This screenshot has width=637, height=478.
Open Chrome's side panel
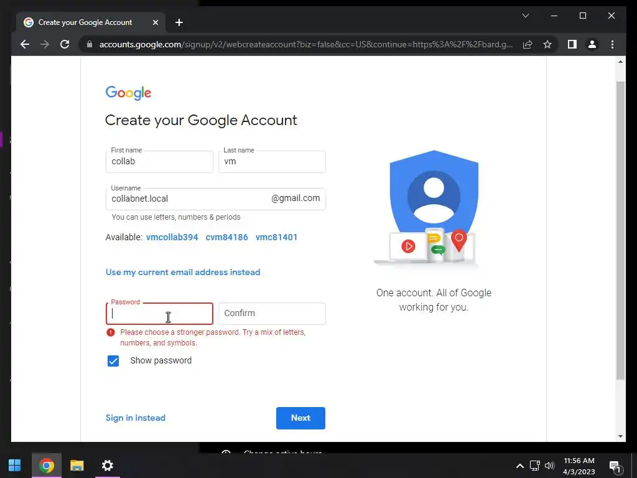(572, 44)
